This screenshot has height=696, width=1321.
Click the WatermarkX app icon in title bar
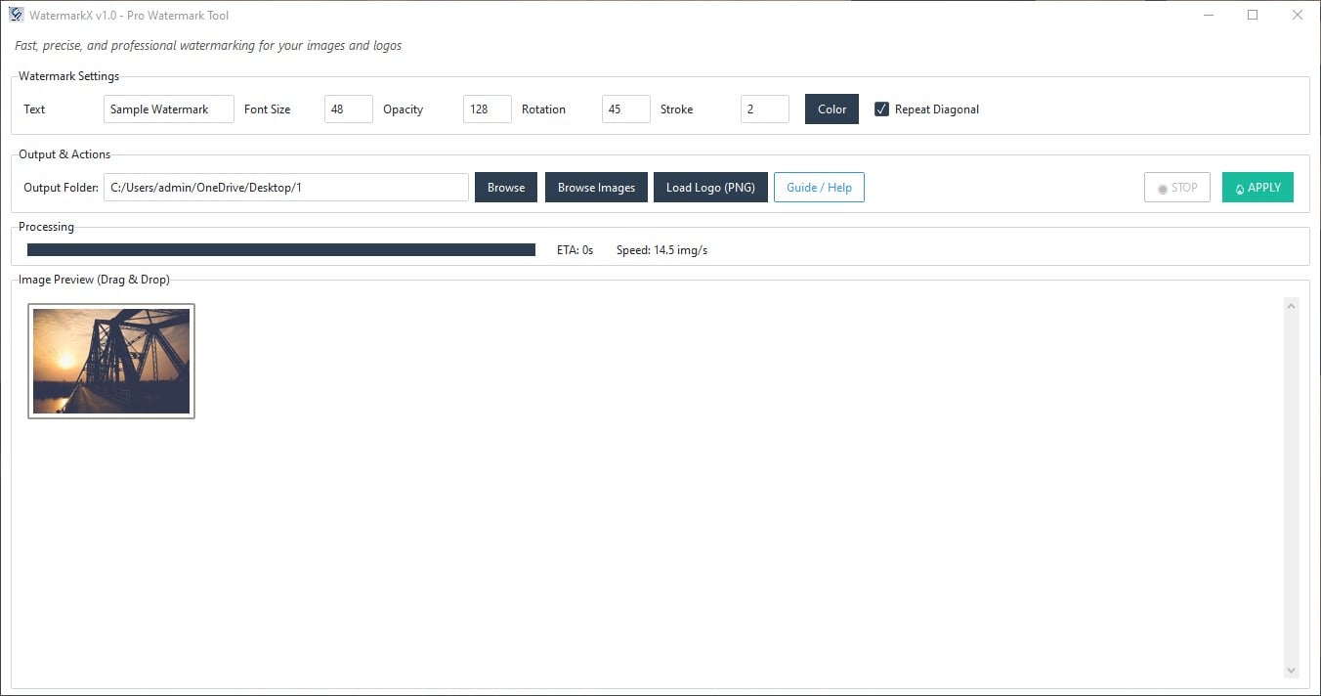17,16
